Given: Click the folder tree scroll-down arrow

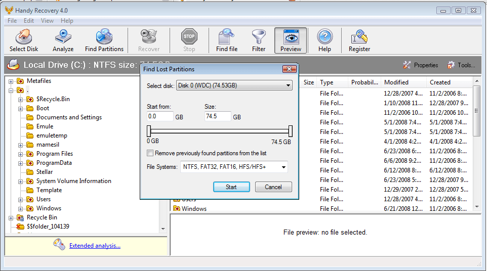Looking at the screenshot, I should 163,229.
